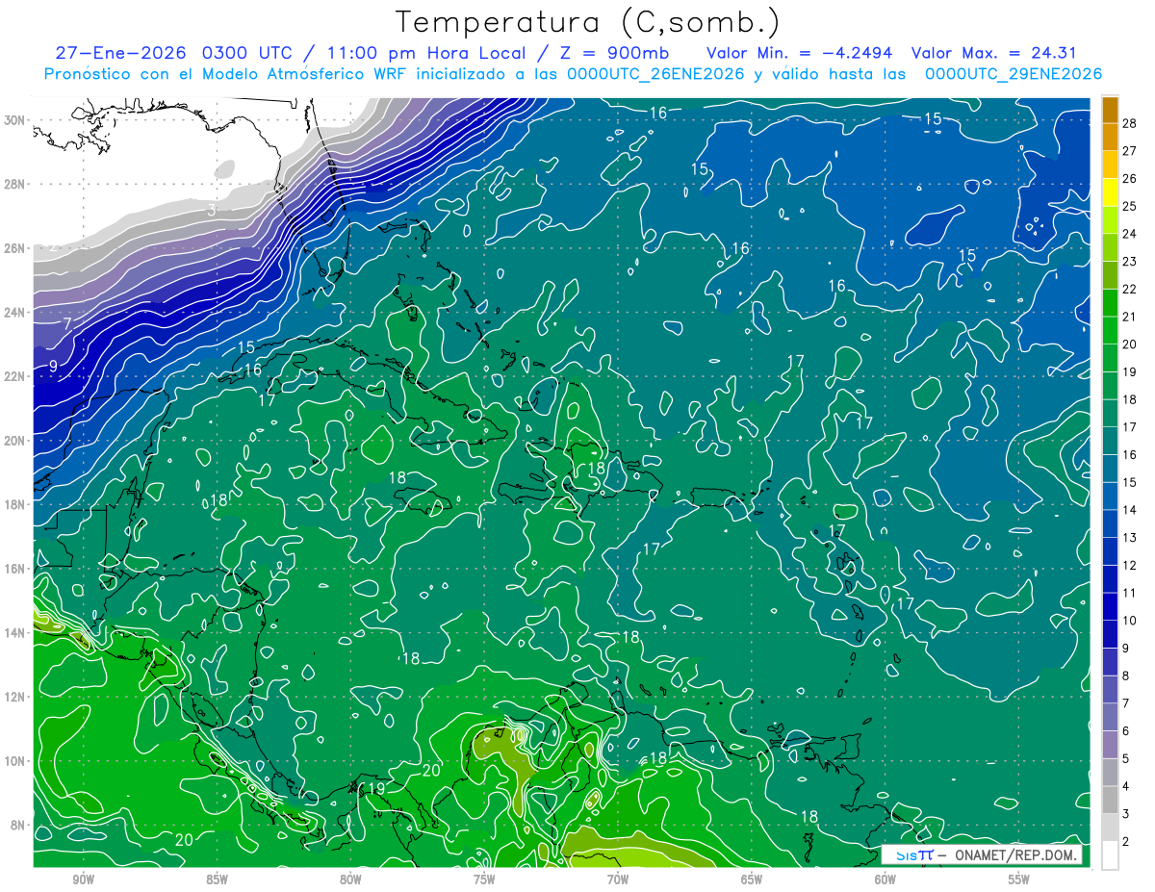1155x892 pixels.
Task: Select the 'Z = 900mb' level text
Action: 608,53
